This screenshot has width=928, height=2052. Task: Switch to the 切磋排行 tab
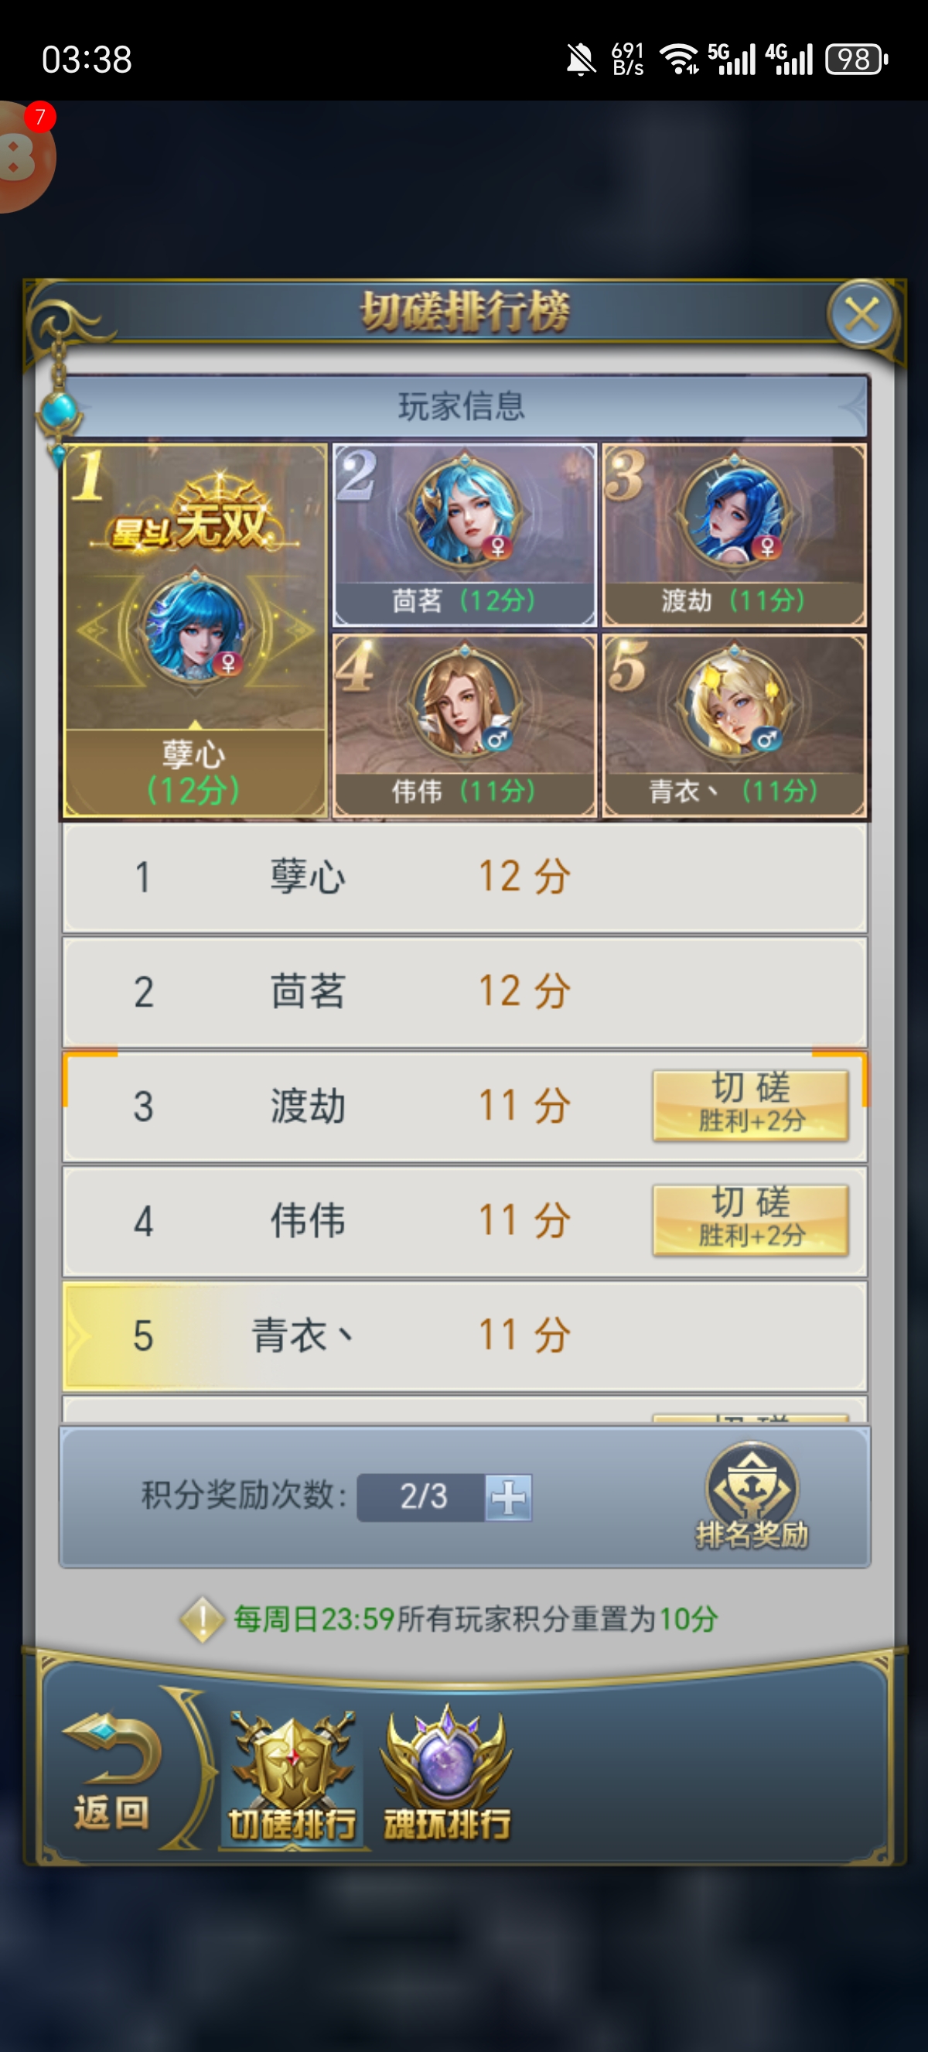click(292, 1776)
